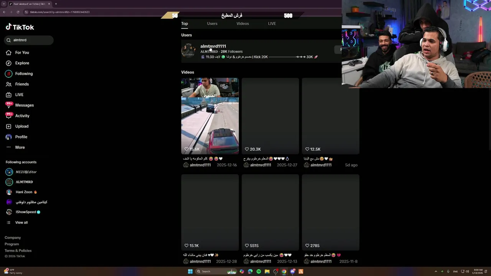The image size is (491, 276).
Task: Click the browser address bar URL
Action: tap(60, 12)
